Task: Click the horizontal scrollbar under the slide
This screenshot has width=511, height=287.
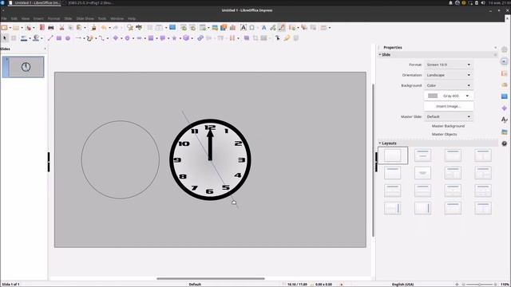Action: click(211, 278)
